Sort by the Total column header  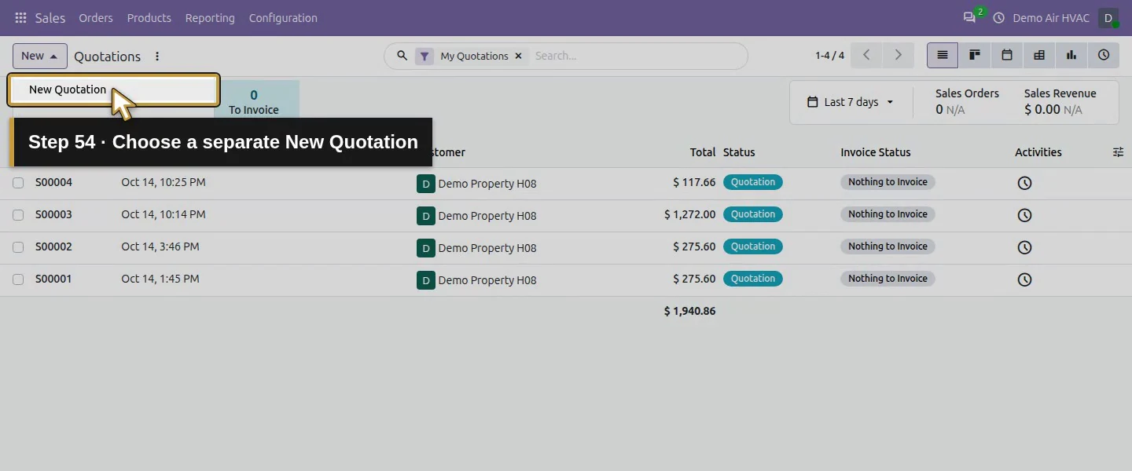(x=703, y=152)
